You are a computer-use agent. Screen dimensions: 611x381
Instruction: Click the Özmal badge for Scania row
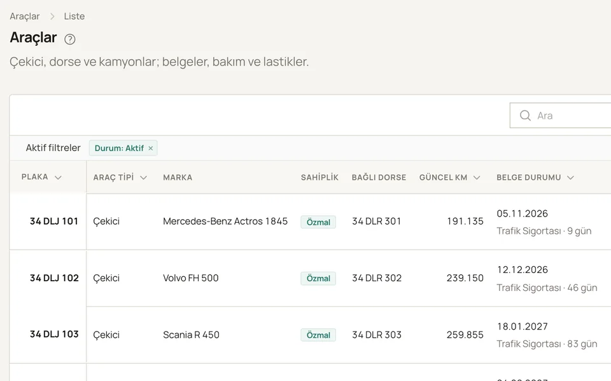coord(318,335)
